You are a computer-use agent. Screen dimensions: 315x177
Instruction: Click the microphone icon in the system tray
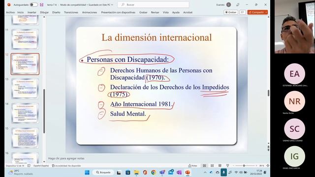(223, 173)
